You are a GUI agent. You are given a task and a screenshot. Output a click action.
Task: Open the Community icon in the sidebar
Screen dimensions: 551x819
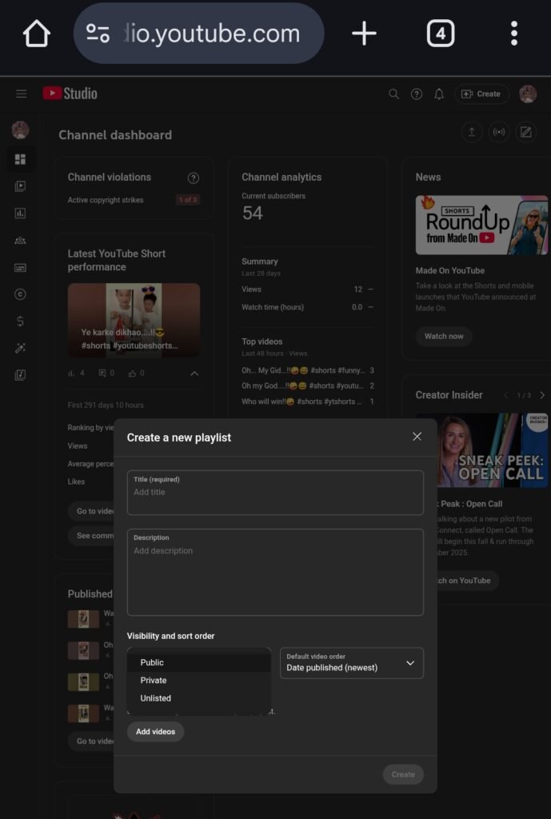(x=20, y=240)
